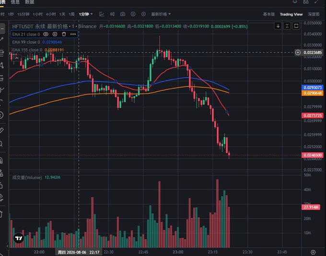Screen dimensions: 326x256
Task: Select the Trading View chart mode
Action: coord(291,14)
